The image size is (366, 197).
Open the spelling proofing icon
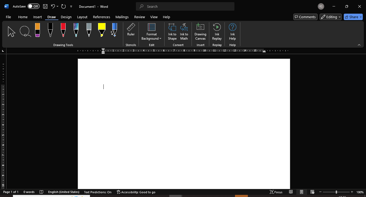point(41,192)
